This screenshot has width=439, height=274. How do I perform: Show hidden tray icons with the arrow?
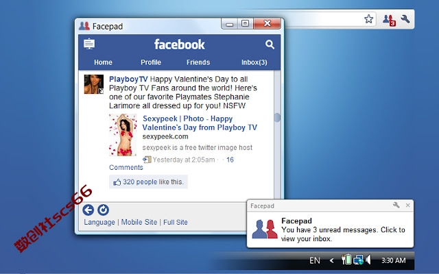pos(332,260)
